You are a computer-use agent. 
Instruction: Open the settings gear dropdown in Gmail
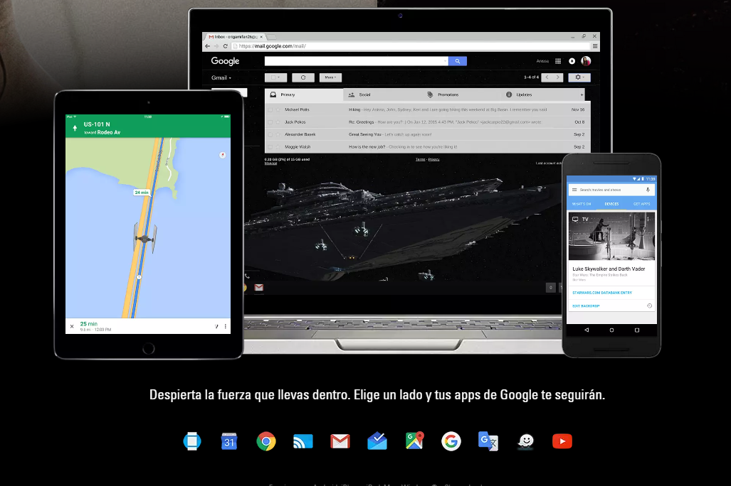pos(579,77)
